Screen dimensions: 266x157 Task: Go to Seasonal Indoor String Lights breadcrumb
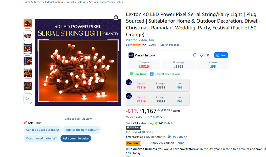[106, 2]
